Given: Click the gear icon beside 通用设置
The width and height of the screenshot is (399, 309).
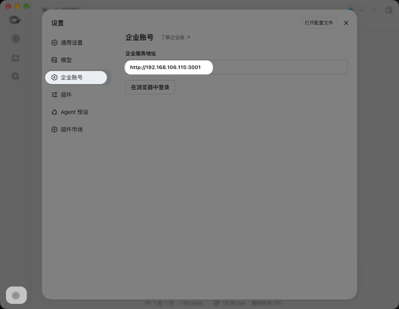Looking at the screenshot, I should [54, 43].
